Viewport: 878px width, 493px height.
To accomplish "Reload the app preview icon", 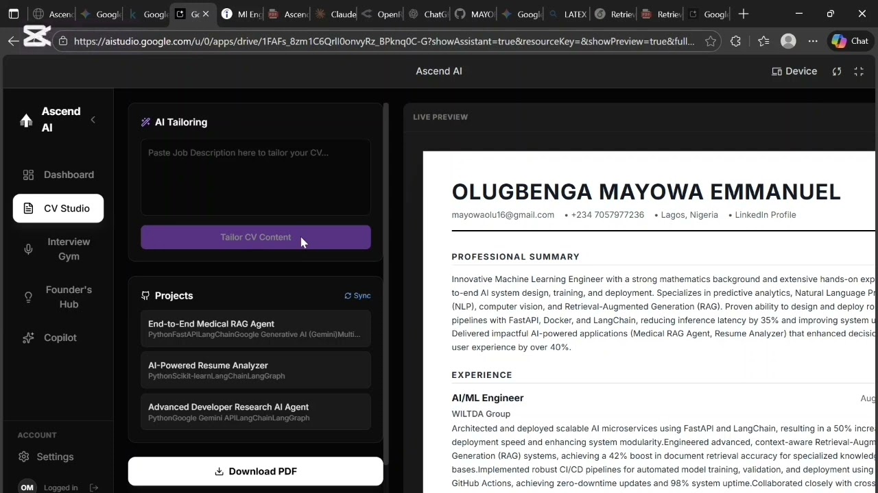I will [837, 71].
